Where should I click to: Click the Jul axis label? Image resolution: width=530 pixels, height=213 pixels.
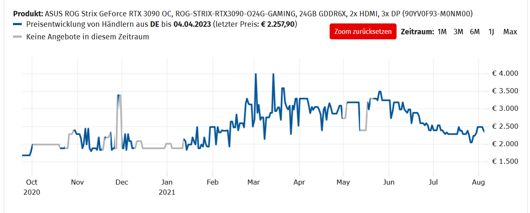click(433, 182)
